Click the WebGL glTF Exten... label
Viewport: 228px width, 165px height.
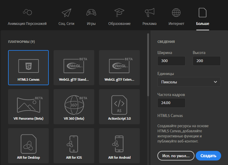point(119,79)
